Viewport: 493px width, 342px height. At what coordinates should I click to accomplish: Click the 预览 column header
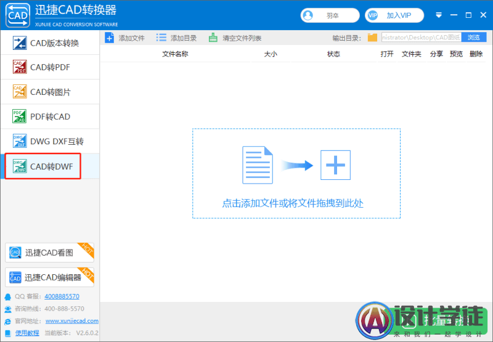coord(456,54)
